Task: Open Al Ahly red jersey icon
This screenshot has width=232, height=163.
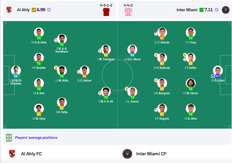Action: 106,12
